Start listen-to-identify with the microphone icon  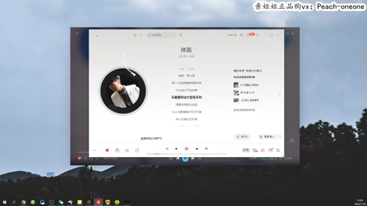click(181, 35)
